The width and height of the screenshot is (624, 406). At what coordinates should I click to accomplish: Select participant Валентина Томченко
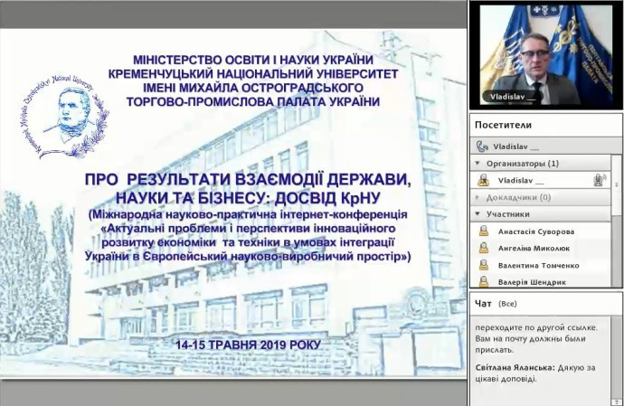pos(538,266)
